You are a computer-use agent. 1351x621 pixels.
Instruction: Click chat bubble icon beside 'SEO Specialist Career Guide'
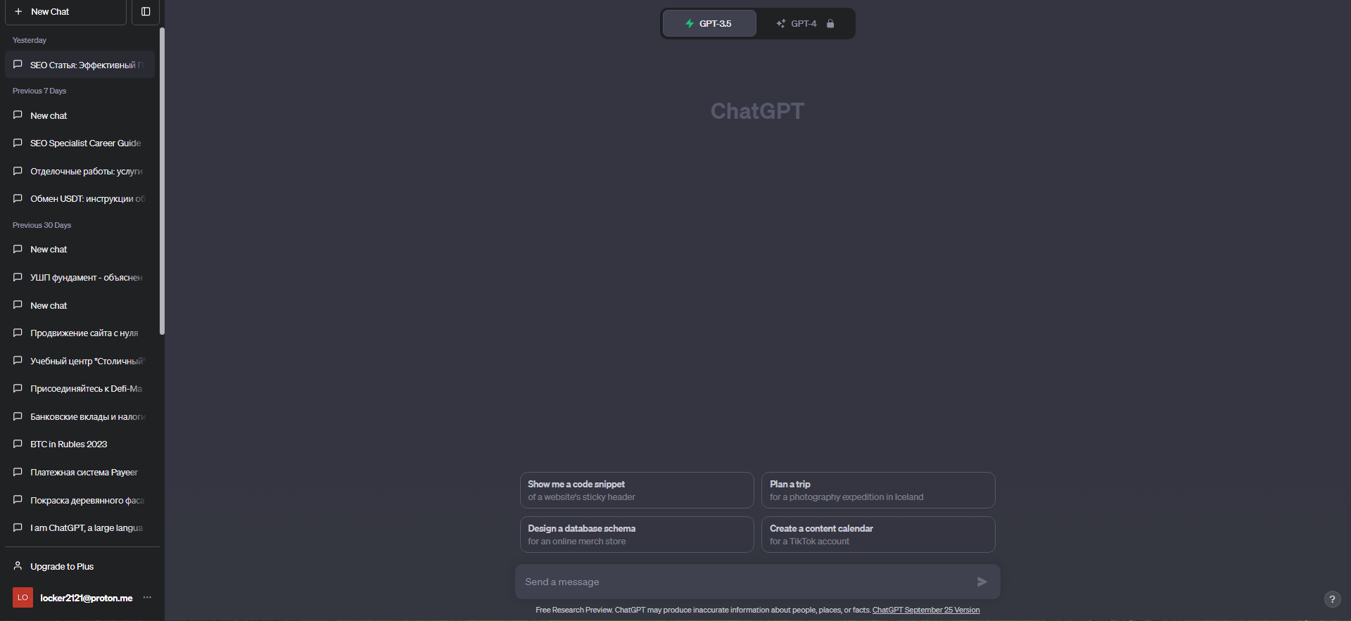pos(18,143)
